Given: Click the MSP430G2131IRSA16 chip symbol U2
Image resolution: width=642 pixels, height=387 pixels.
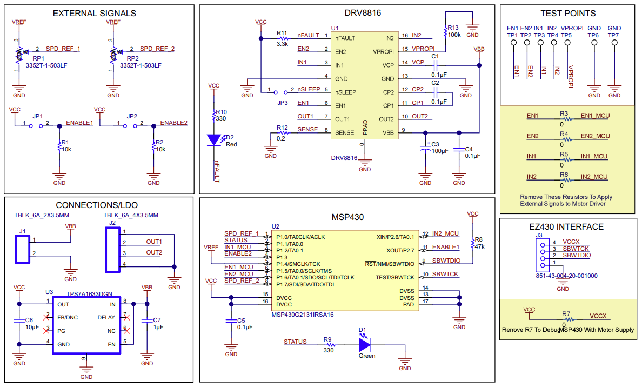Looking at the screenshot, I should click(346, 270).
